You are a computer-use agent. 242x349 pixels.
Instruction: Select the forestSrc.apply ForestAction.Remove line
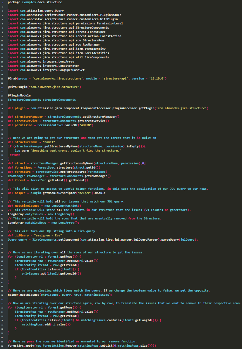[82, 346]
